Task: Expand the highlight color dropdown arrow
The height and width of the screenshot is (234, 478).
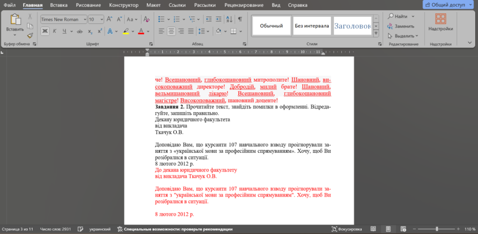Action: pos(133,31)
